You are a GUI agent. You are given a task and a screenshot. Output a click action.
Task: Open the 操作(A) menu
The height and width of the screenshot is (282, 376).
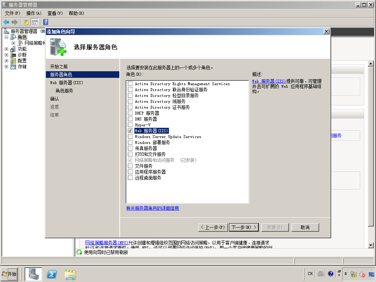[x=34, y=13]
